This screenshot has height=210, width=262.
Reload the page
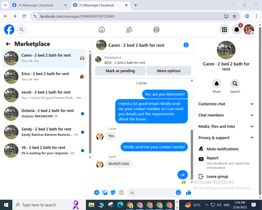coord(24,16)
